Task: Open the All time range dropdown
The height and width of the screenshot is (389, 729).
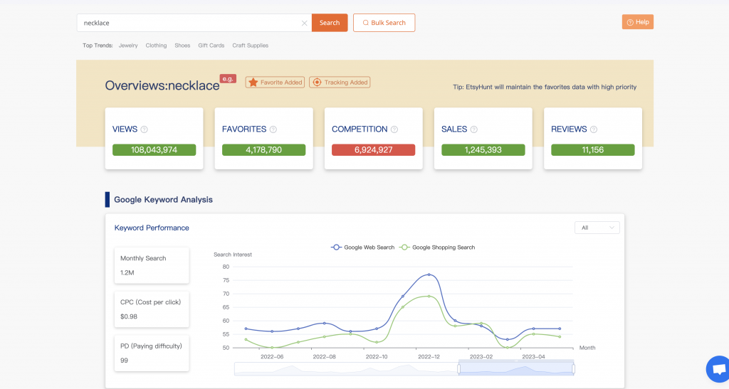Action: tap(597, 228)
